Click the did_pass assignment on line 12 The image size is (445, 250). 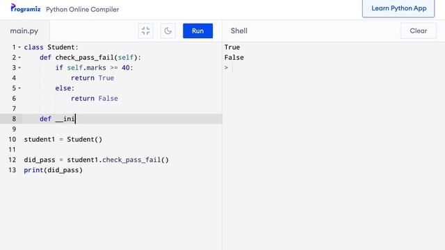[x=97, y=160]
